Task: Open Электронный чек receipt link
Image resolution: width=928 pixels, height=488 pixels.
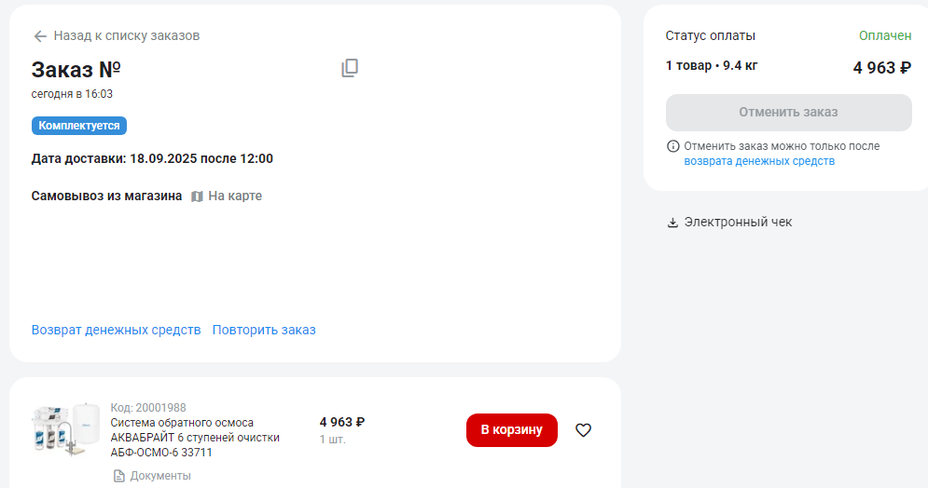Action: click(738, 223)
